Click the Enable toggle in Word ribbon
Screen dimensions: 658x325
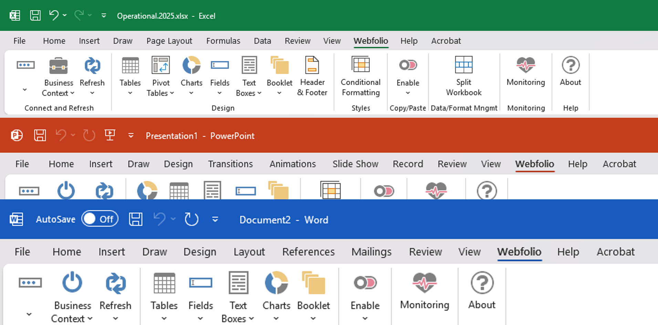click(x=365, y=283)
